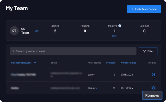The image size is (166, 102).
Task: Click the Inactive count 1
Action: [x=115, y=31]
